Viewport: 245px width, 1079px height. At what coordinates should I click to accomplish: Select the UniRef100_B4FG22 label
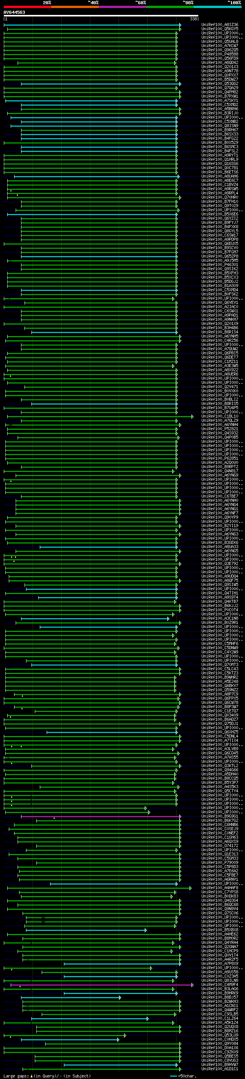220,139
